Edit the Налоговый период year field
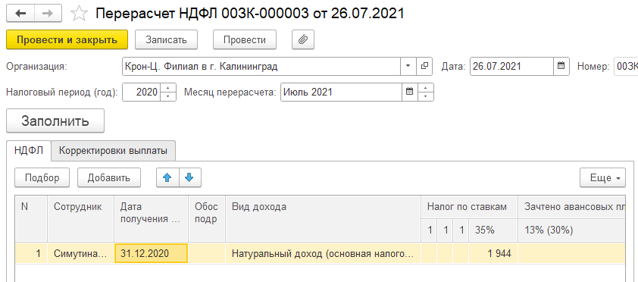638x282 pixels. pos(142,92)
